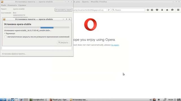Open the Firefox downloads arrow
The width and height of the screenshot is (181, 101).
tap(162, 10)
